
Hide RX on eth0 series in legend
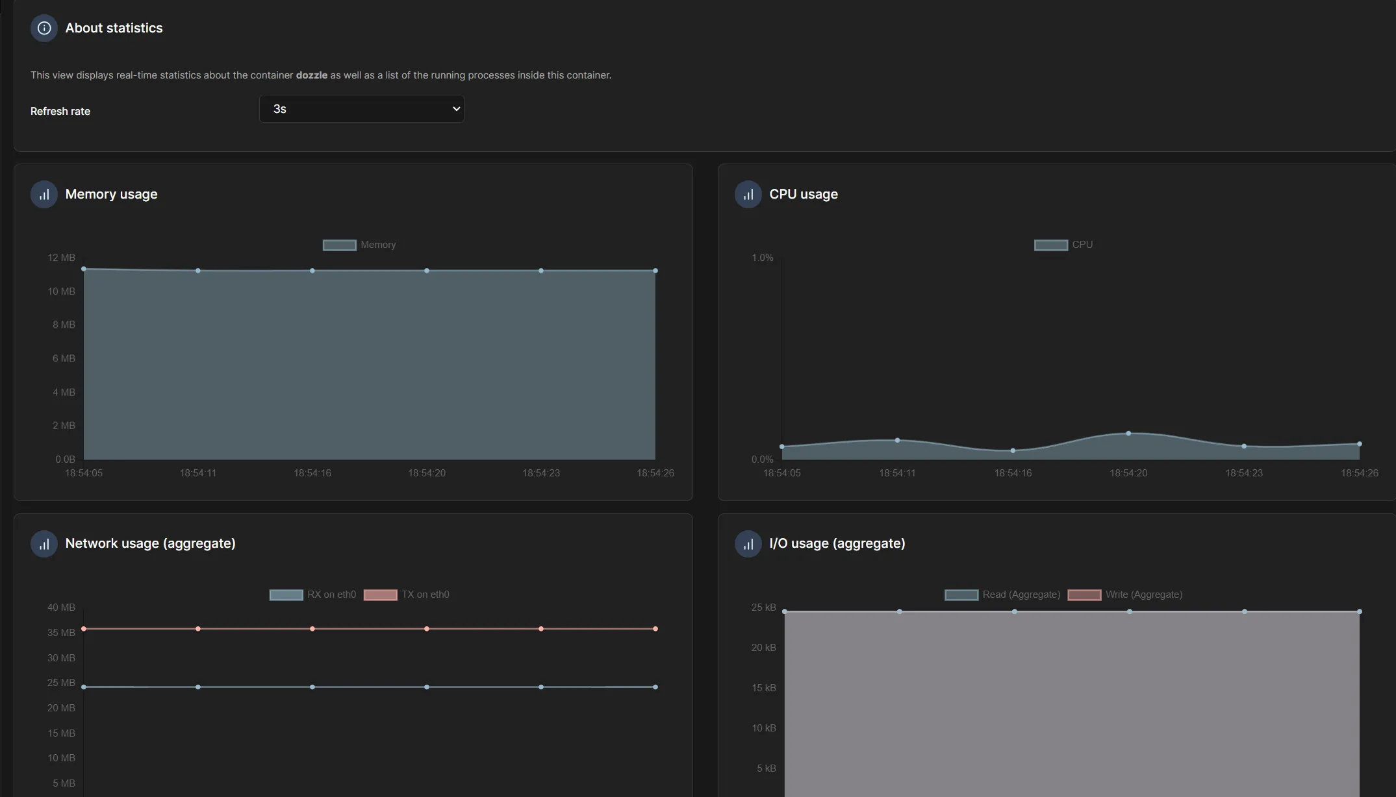coord(286,595)
